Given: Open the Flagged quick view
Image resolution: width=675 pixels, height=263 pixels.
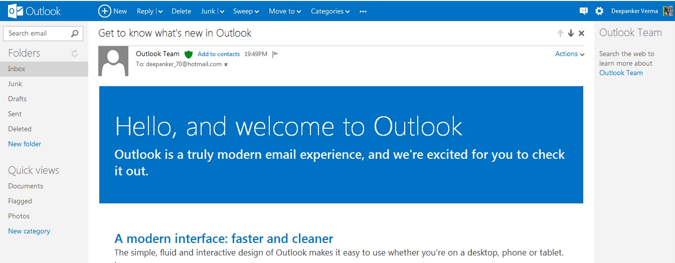Looking at the screenshot, I should click(20, 201).
